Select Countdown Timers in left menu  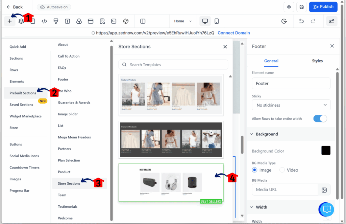[24, 167]
